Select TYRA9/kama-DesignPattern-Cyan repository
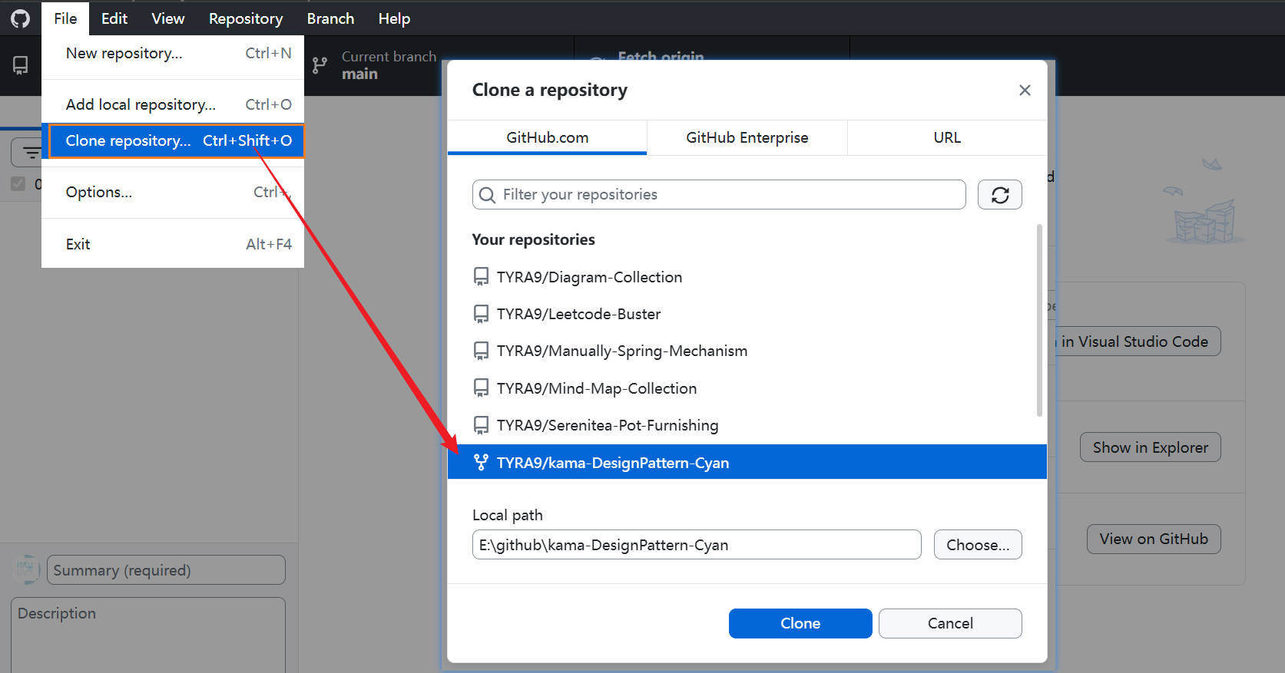Image resolution: width=1285 pixels, height=673 pixels. 747,462
